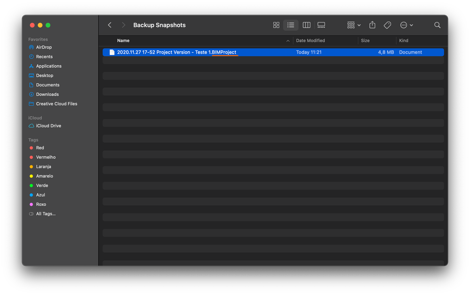Open the group-by options dropdown

coord(354,25)
